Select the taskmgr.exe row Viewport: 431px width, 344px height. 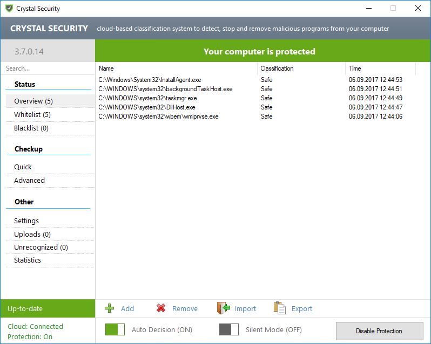pyautogui.click(x=147, y=98)
